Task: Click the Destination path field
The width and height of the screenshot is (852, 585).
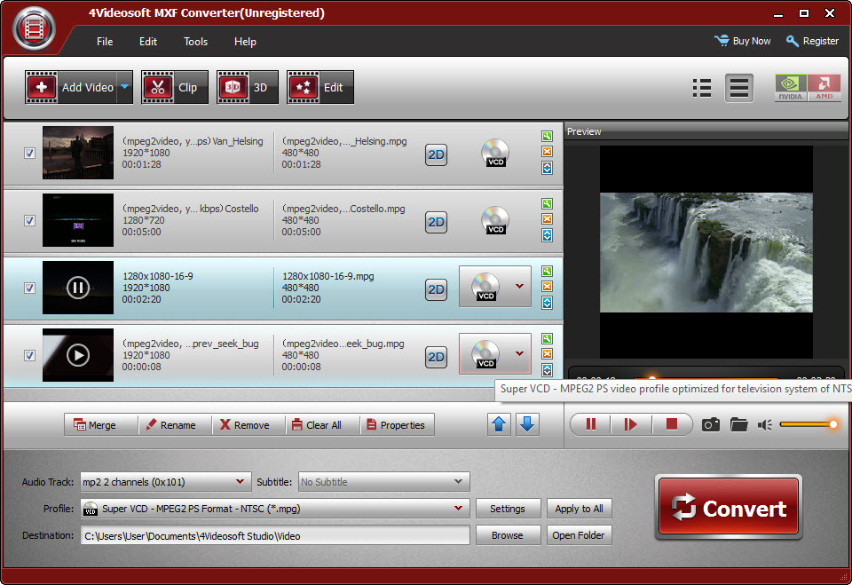Action: point(275,535)
